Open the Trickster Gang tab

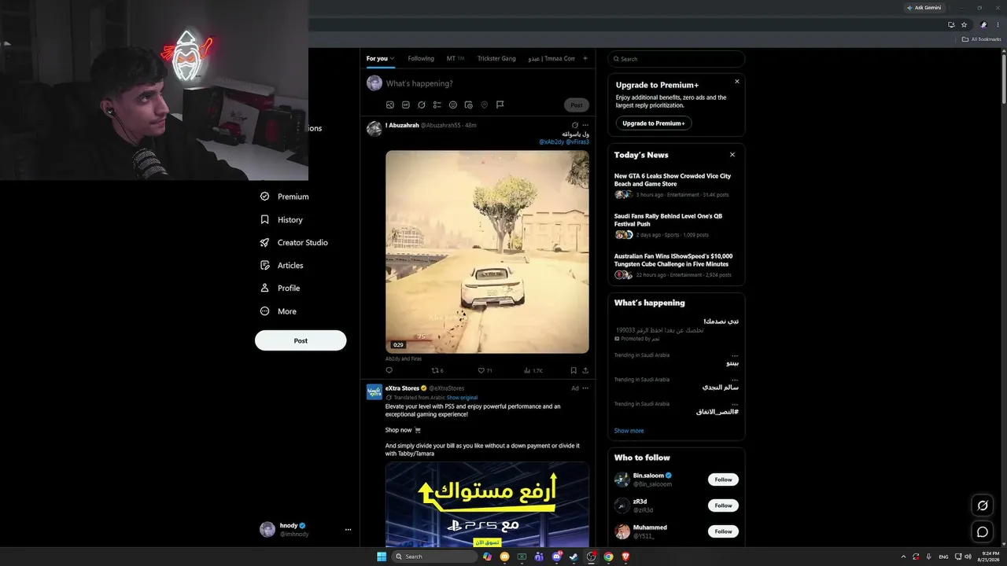496,58
